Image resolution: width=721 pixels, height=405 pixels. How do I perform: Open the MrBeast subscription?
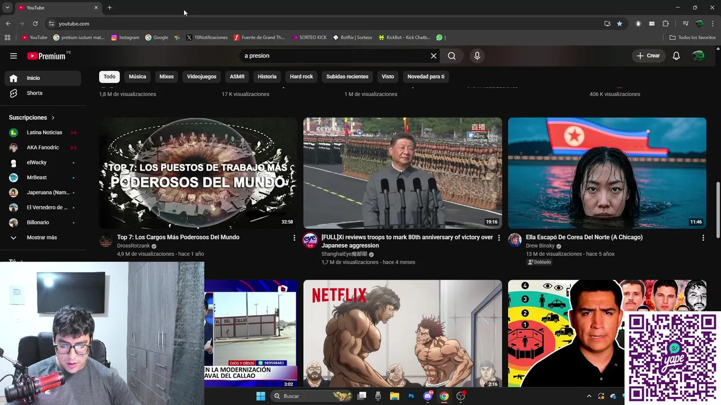click(44, 177)
